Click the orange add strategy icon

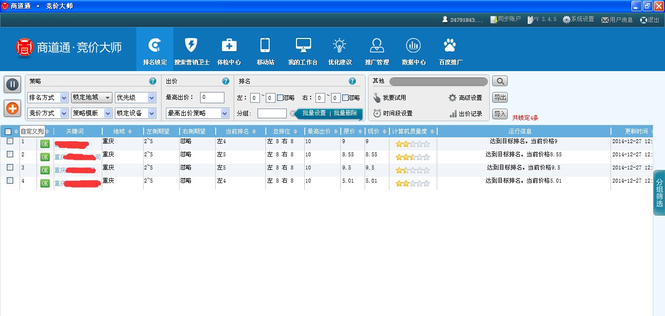(x=12, y=108)
